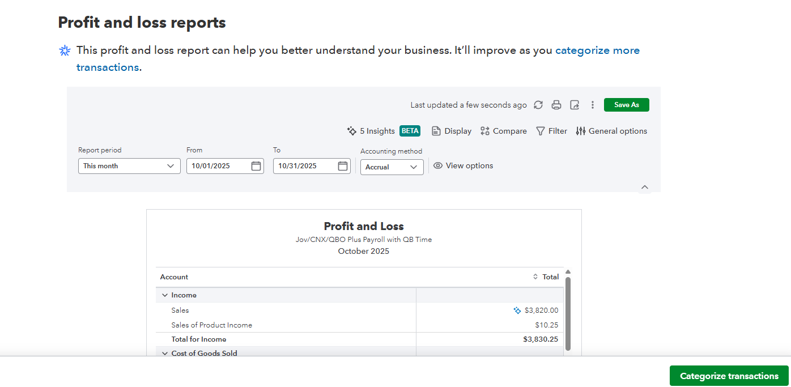Collapse the report options panel chevron
Screen dimensions: 791x387
click(x=644, y=187)
